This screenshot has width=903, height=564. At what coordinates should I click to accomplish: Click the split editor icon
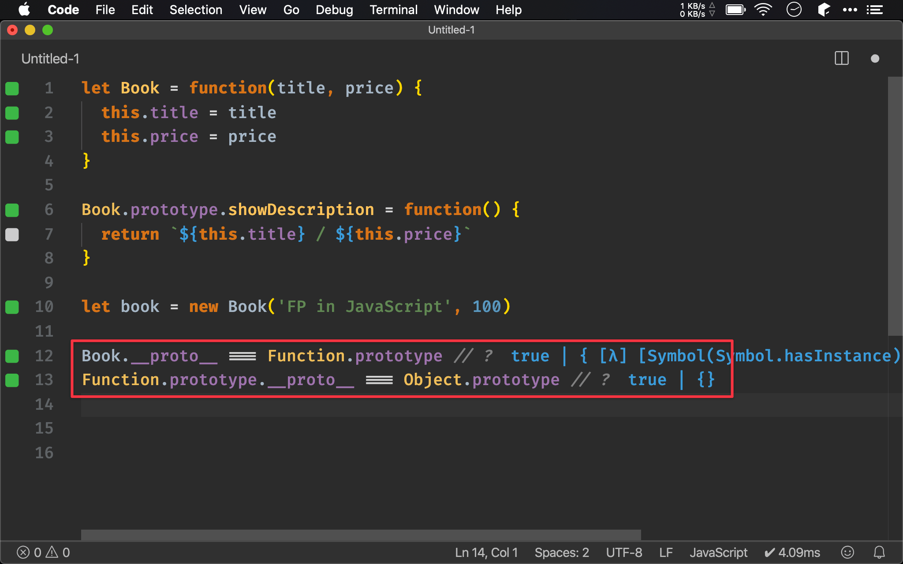coord(841,58)
